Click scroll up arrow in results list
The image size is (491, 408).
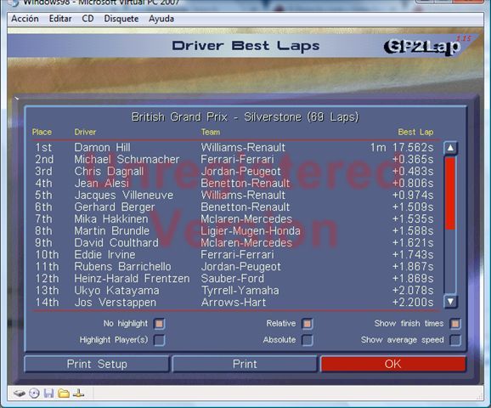point(450,148)
